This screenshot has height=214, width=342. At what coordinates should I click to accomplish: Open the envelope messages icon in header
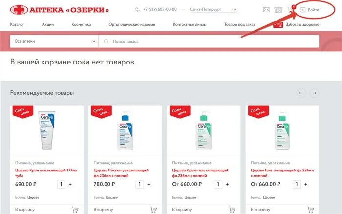[266, 10]
